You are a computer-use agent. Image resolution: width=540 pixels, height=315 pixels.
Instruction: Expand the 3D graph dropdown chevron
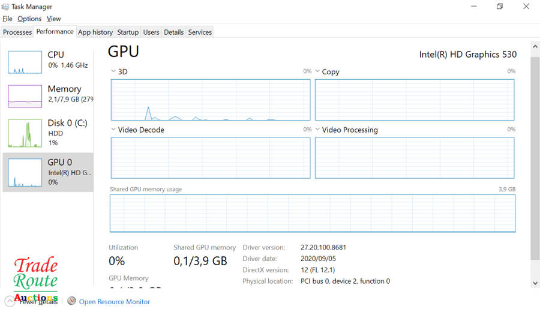tap(113, 71)
